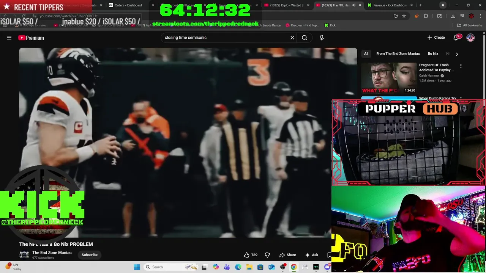Close the NFL Has a Bo Nix tab
Screen dimensions: 486x273
coord(360,5)
